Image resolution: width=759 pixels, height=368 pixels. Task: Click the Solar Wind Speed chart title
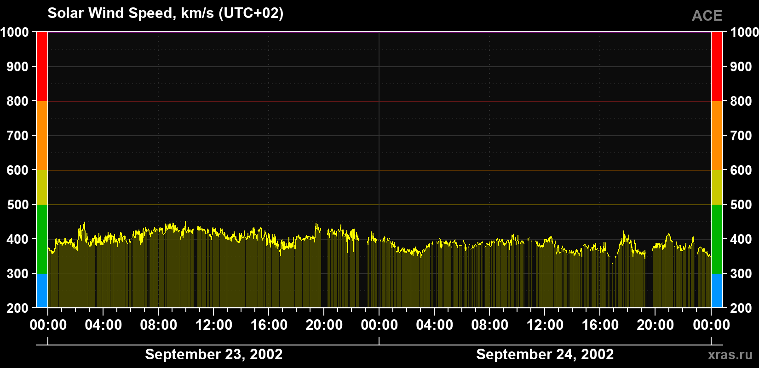166,13
